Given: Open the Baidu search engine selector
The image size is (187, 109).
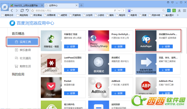Looking at the screenshot, I should [130, 10].
